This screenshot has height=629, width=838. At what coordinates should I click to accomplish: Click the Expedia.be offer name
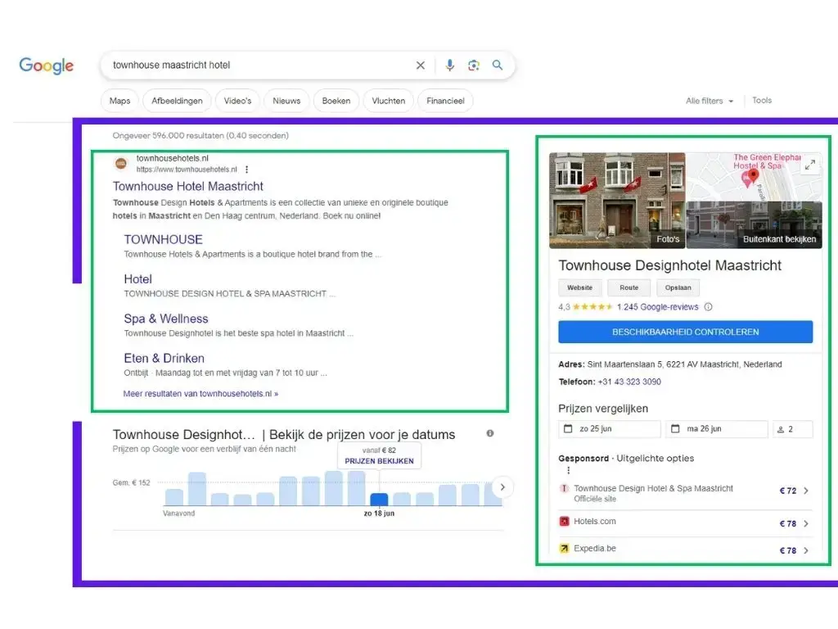[595, 548]
